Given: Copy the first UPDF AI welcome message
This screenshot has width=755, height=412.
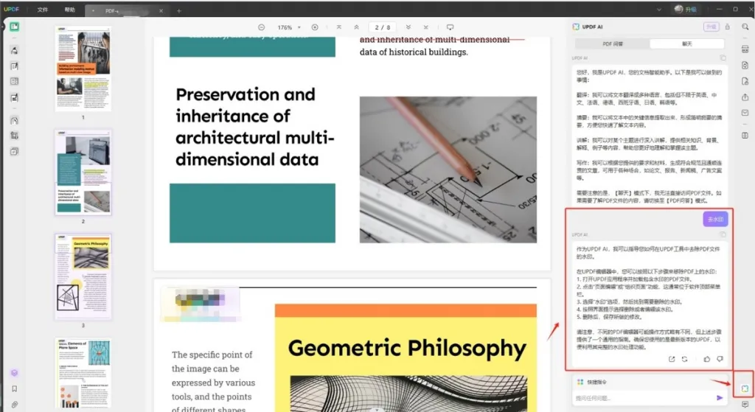Looking at the screenshot, I should (x=723, y=57).
